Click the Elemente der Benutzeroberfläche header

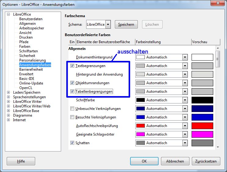click(105, 42)
